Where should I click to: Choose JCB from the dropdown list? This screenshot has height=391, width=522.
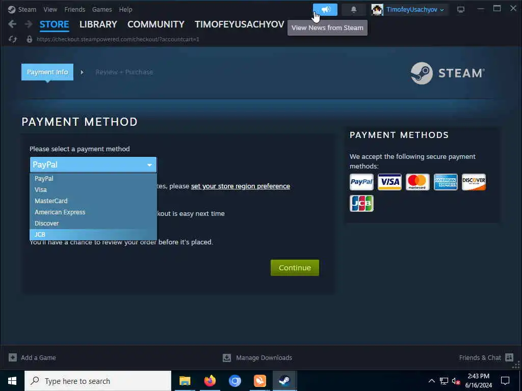click(93, 234)
